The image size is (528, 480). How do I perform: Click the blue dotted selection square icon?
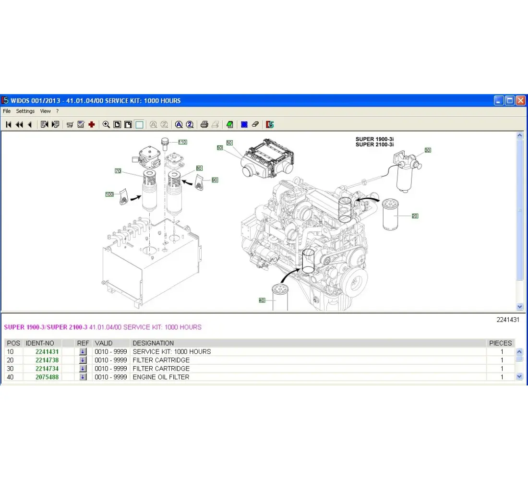pyautogui.click(x=244, y=125)
